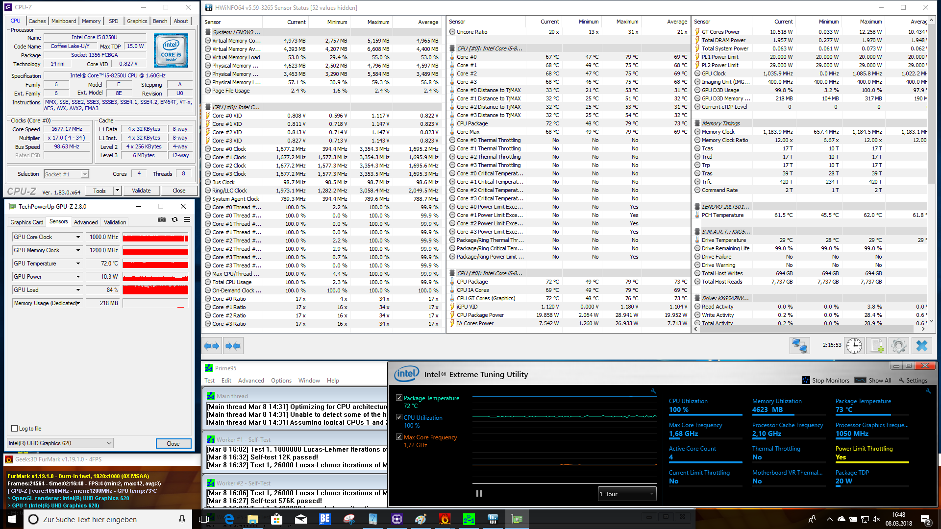Switch to Mainboard tab in CPU-Z
The width and height of the screenshot is (941, 529).
(64, 21)
